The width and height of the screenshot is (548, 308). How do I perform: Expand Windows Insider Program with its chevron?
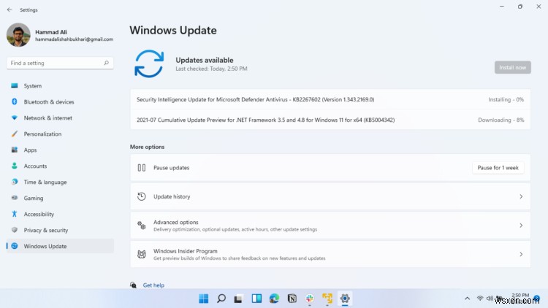[521, 254]
